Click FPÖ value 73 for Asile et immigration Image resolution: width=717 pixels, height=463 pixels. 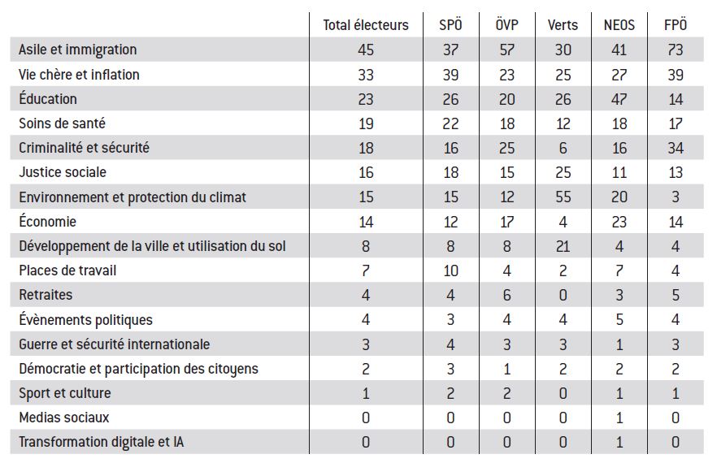click(675, 50)
